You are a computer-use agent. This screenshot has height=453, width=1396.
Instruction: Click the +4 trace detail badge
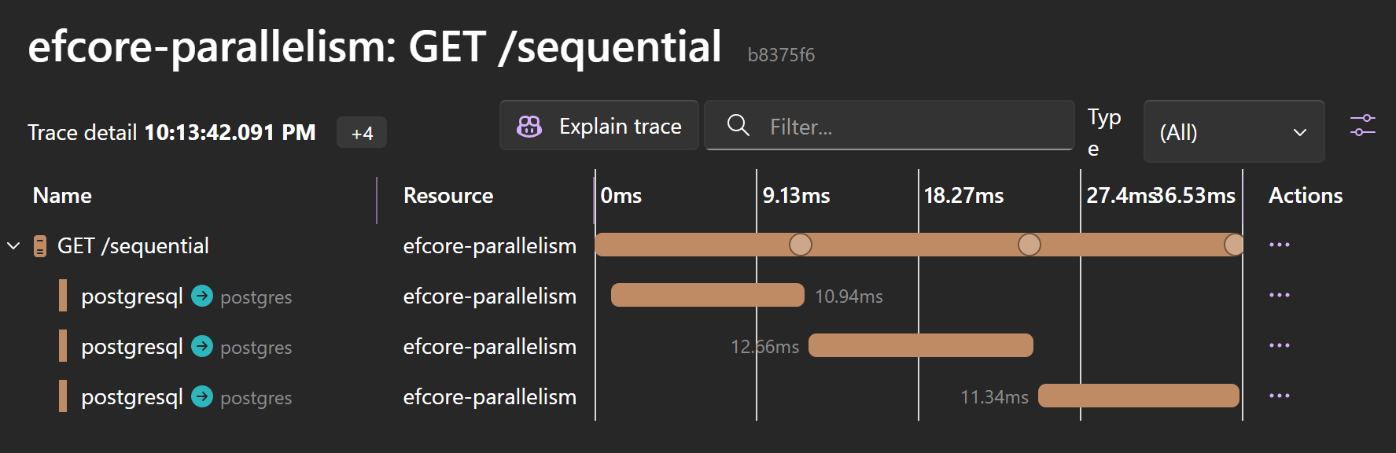tap(362, 133)
